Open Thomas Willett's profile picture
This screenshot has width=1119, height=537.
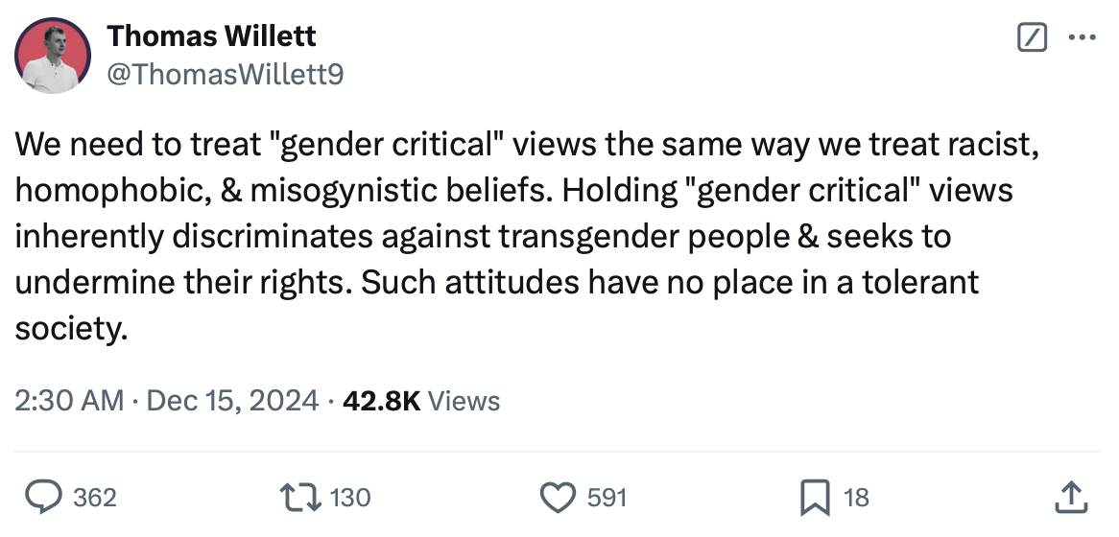51,56
